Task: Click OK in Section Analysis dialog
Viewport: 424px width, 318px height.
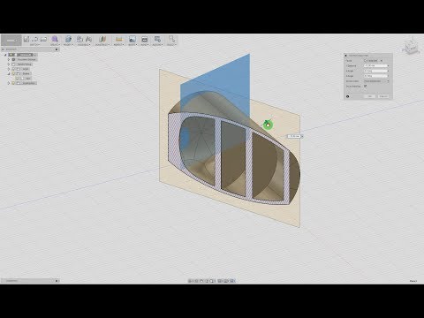Action: (x=370, y=96)
